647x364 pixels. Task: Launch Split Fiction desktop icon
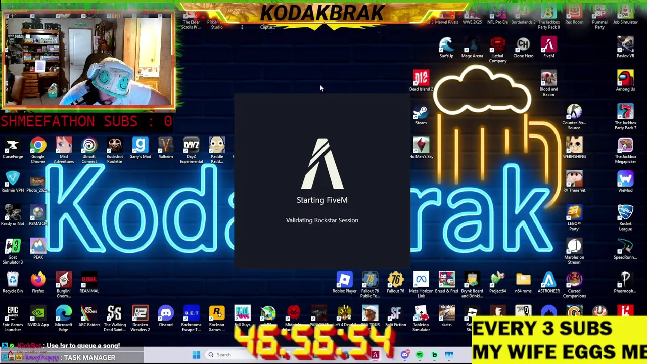click(395, 316)
